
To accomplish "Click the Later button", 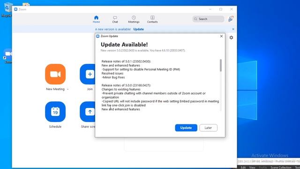I will click(208, 128).
